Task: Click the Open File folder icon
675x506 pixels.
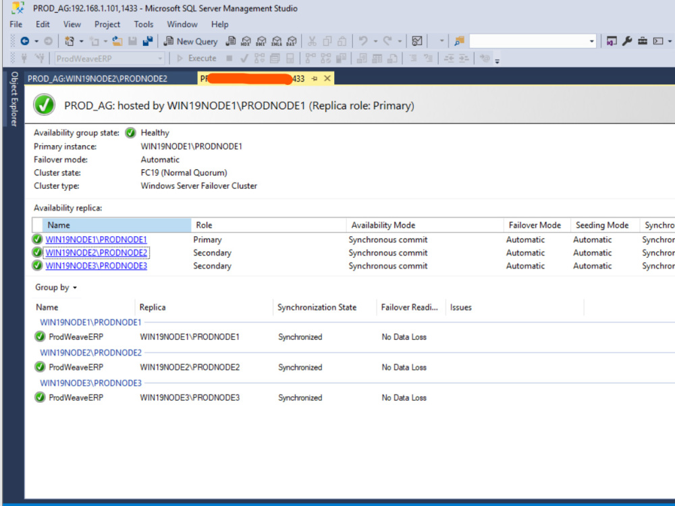Action: click(x=117, y=41)
